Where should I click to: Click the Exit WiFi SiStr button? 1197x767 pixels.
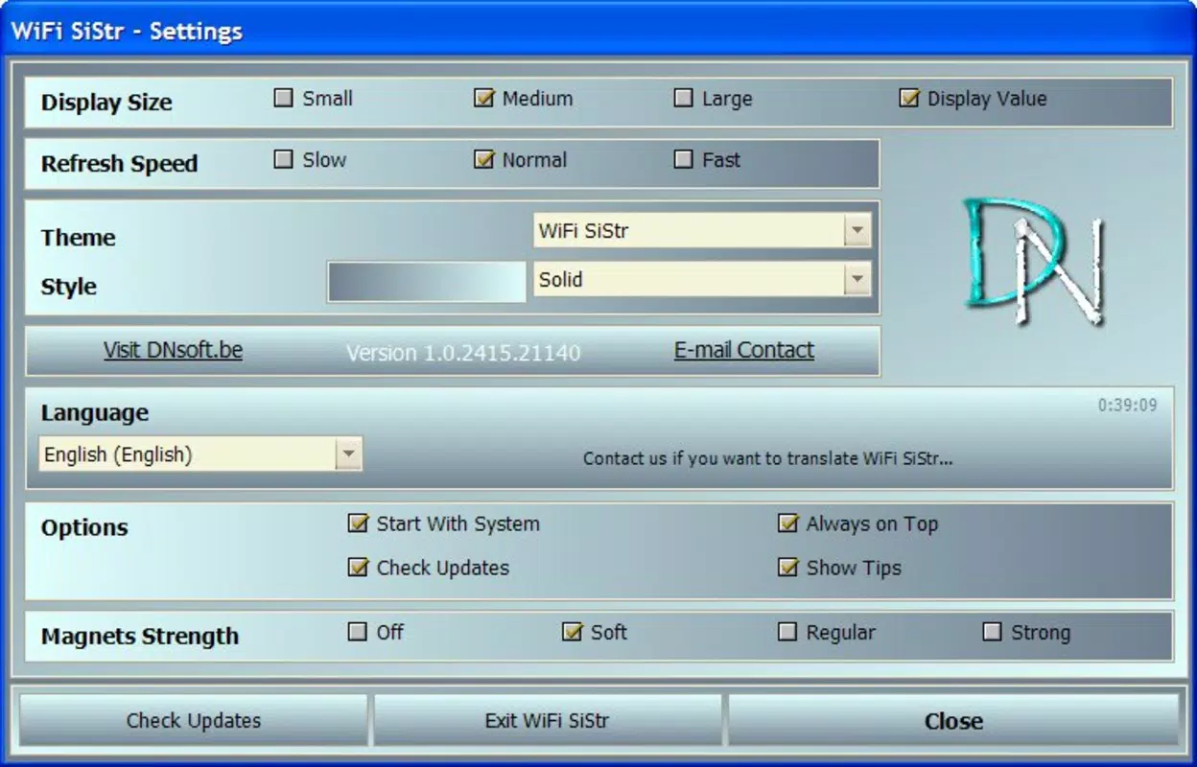pos(547,721)
